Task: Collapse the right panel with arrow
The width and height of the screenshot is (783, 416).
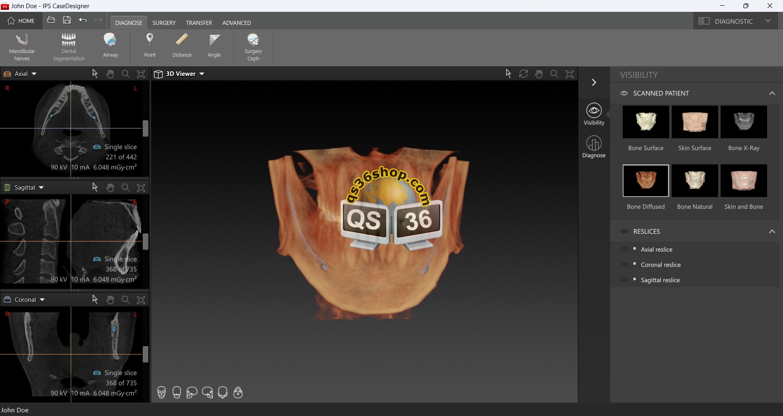Action: (594, 82)
